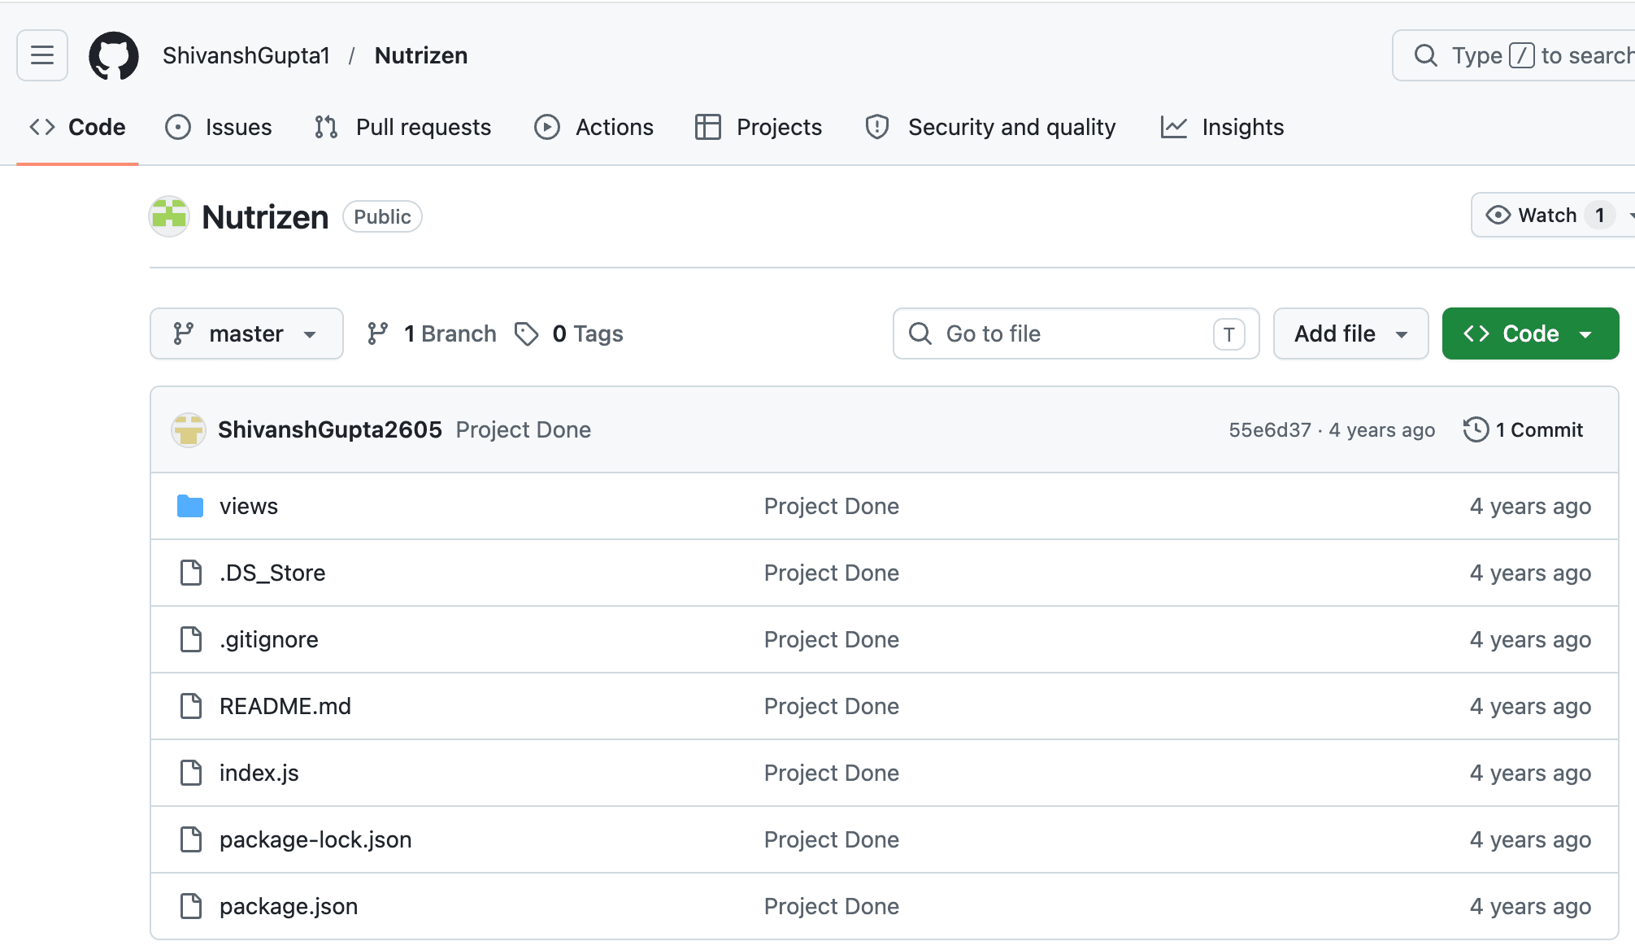Click the 4 years ago timestamp for .gitignore
The height and width of the screenshot is (950, 1635).
1530,639
